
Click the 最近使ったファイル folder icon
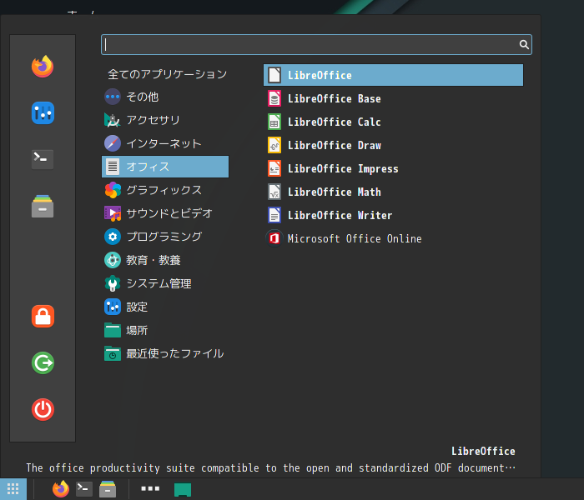(x=113, y=353)
